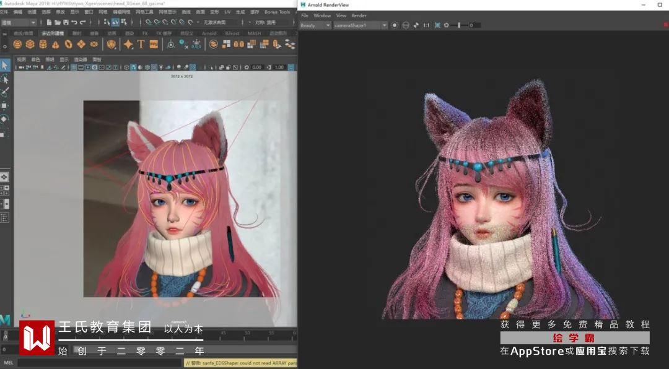Switch to the Arnold shelf tab
The height and width of the screenshot is (369, 669).
pos(209,33)
